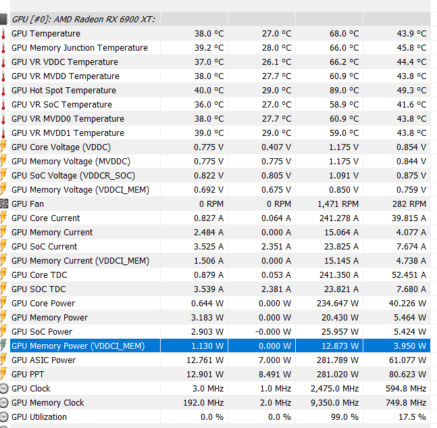Select the GPU Core Current label

tap(45, 218)
